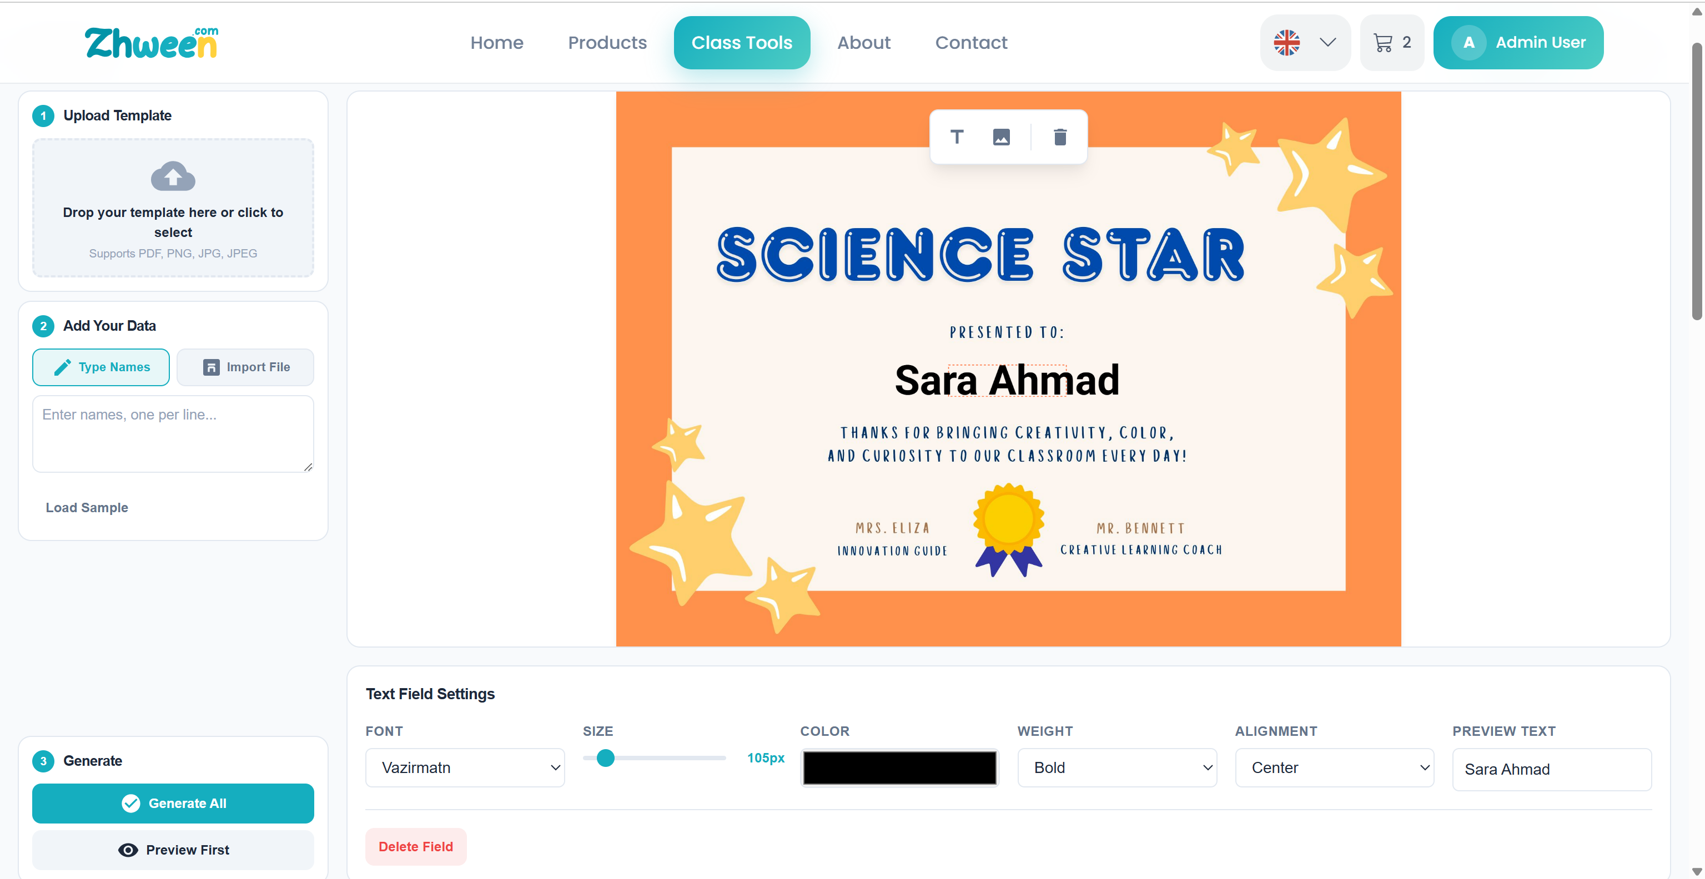The height and width of the screenshot is (879, 1705).
Task: Click the cloud upload icon
Action: point(173,176)
